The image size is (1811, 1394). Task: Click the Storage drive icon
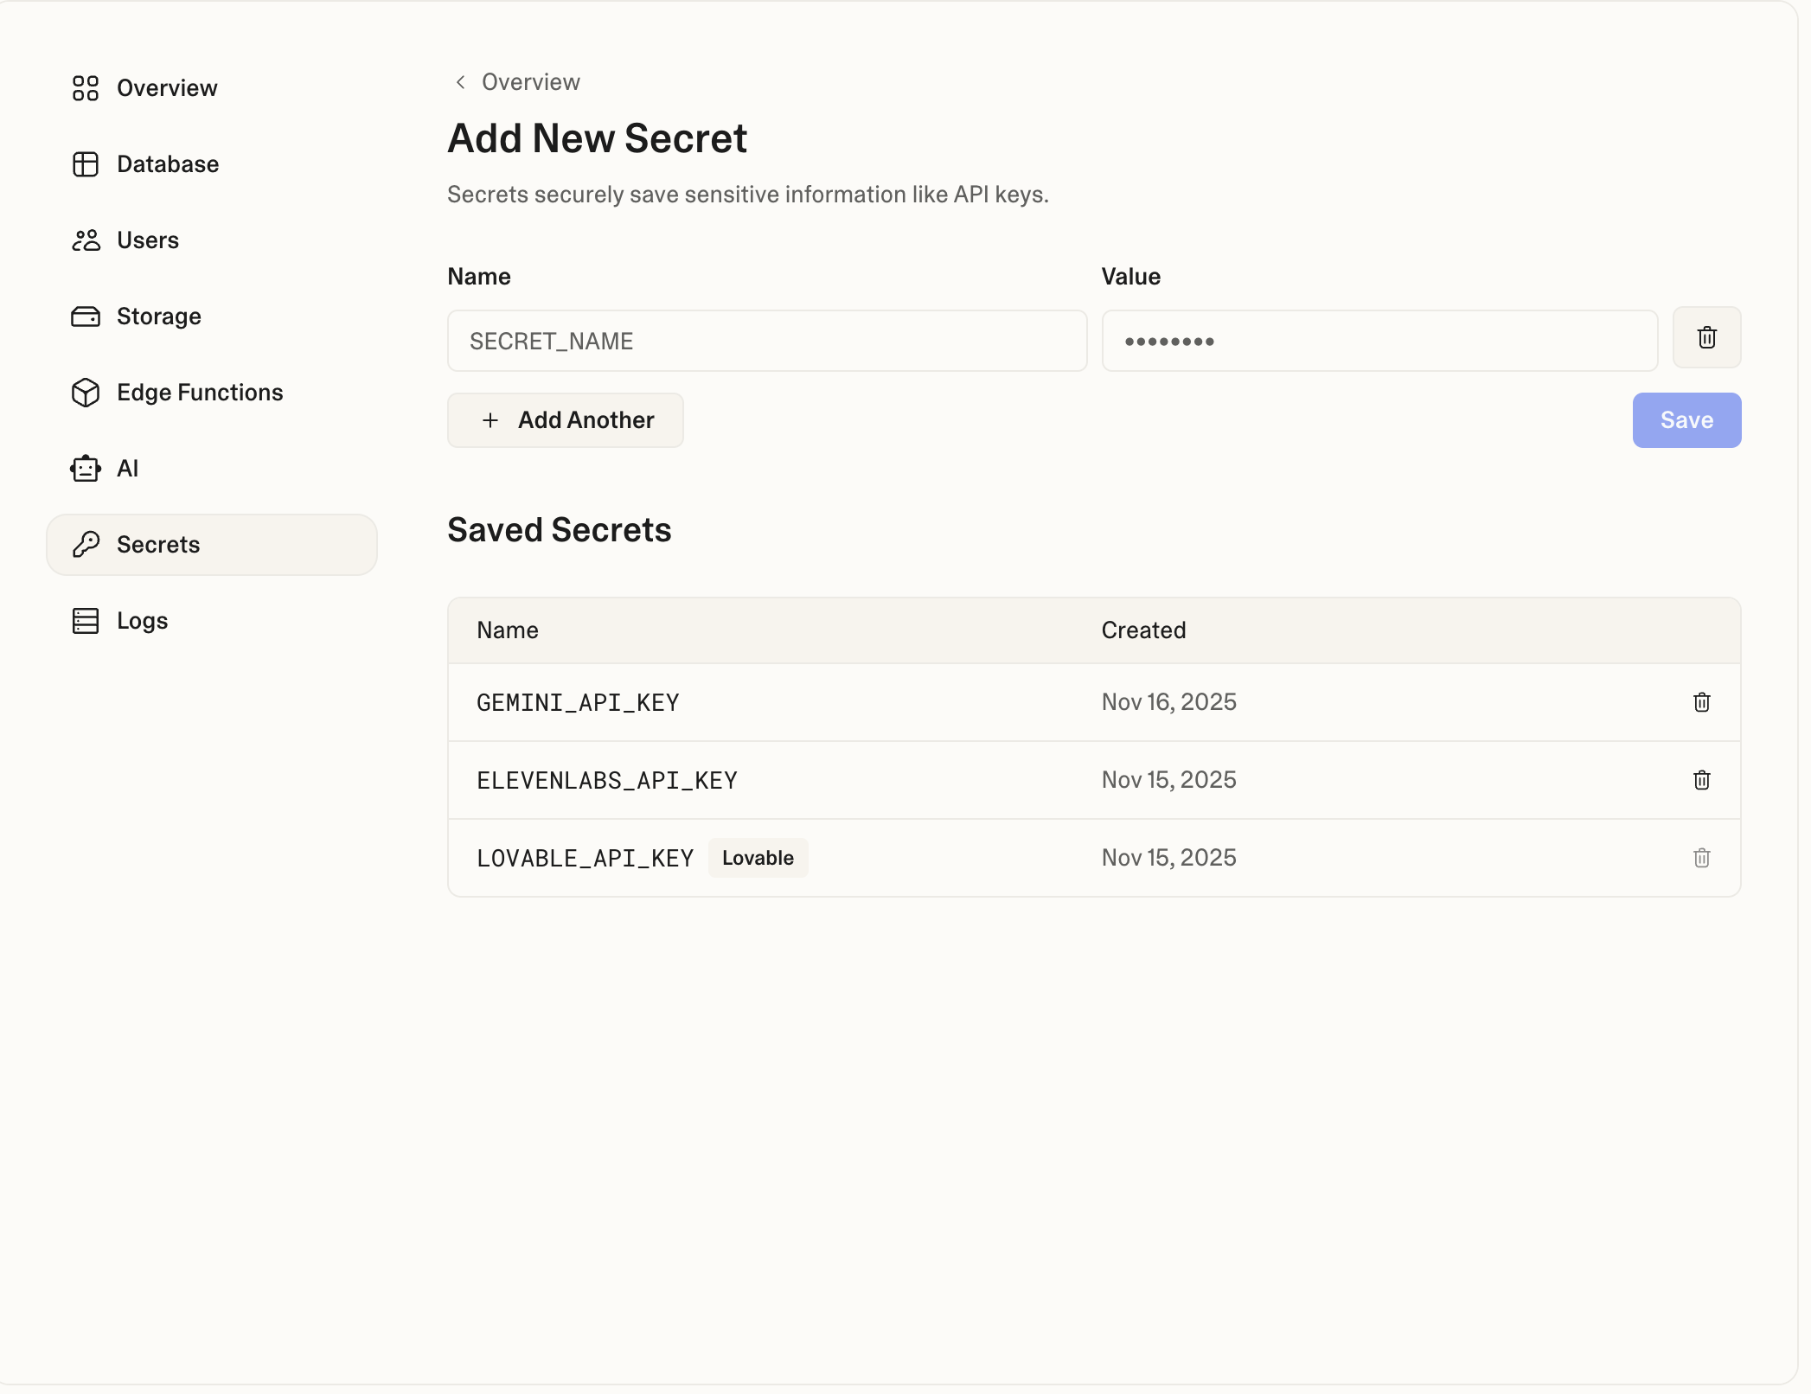85,317
